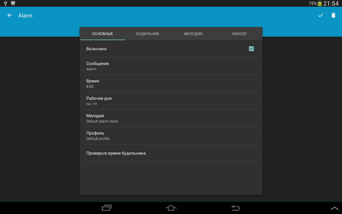Confirm alarm with the checkmark icon
Viewport: 342px width, 214px height.
click(321, 16)
